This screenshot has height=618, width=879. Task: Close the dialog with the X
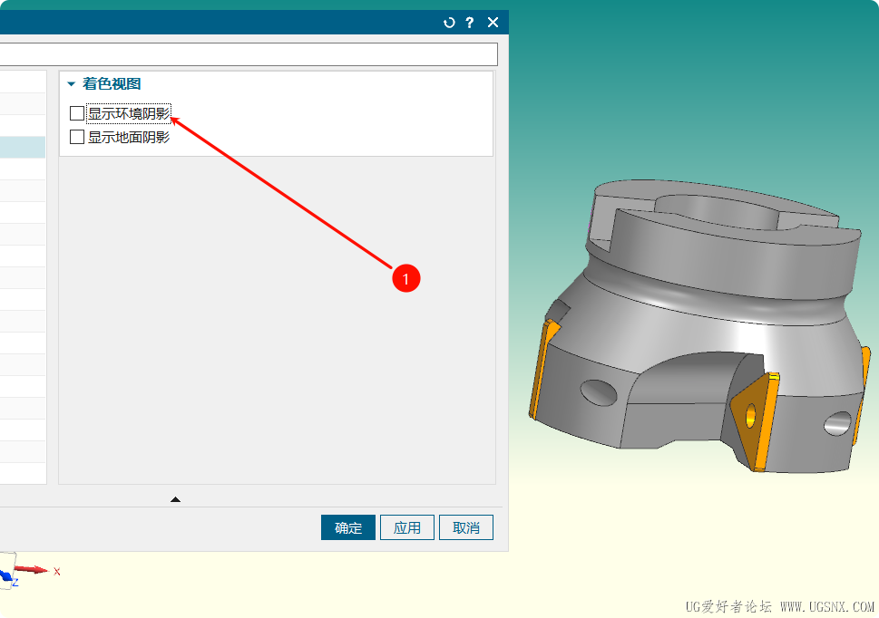point(493,23)
